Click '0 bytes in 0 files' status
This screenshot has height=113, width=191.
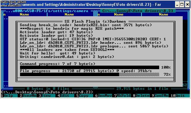[48, 89]
